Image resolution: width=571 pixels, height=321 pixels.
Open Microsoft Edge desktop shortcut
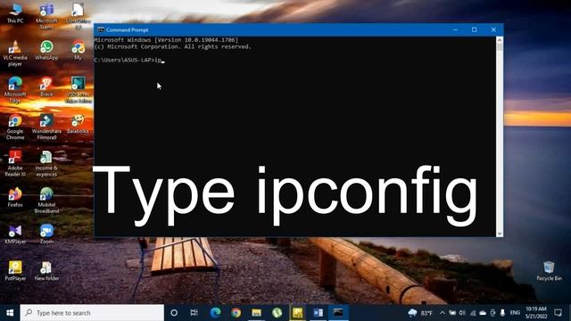tap(15, 89)
